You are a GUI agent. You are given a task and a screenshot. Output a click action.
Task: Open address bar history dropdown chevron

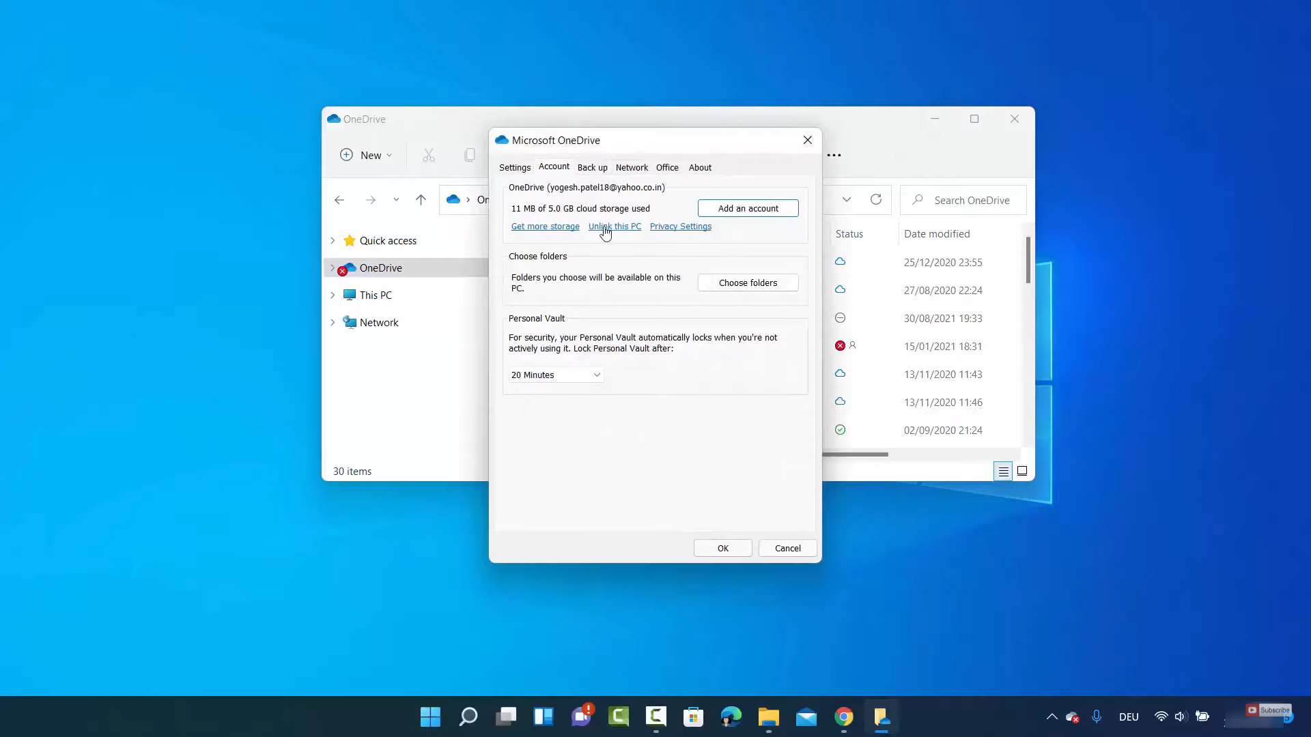(x=847, y=200)
